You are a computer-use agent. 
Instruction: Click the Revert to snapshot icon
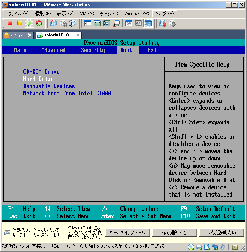click(x=63, y=23)
